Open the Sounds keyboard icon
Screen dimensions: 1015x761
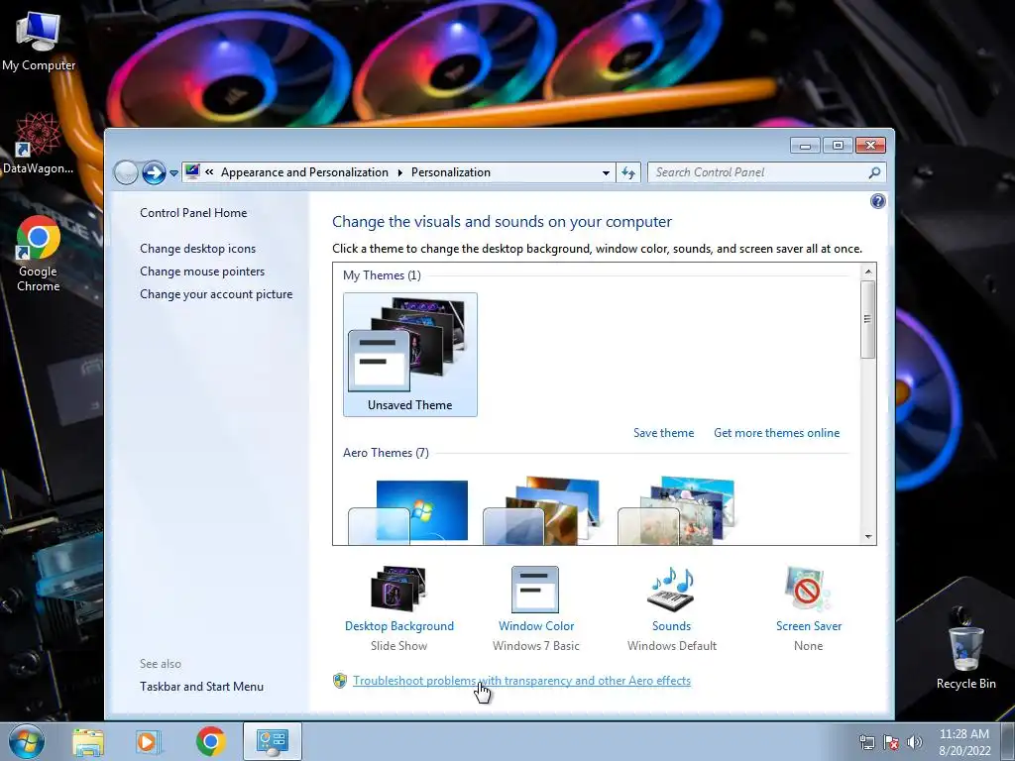point(671,589)
